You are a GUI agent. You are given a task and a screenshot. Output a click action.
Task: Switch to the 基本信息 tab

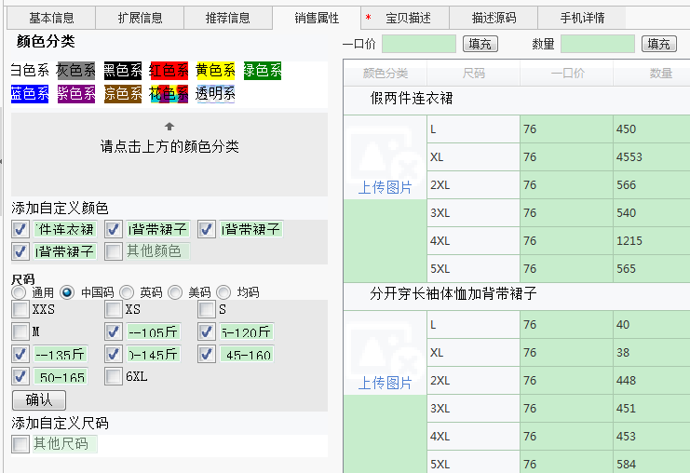pyautogui.click(x=51, y=18)
